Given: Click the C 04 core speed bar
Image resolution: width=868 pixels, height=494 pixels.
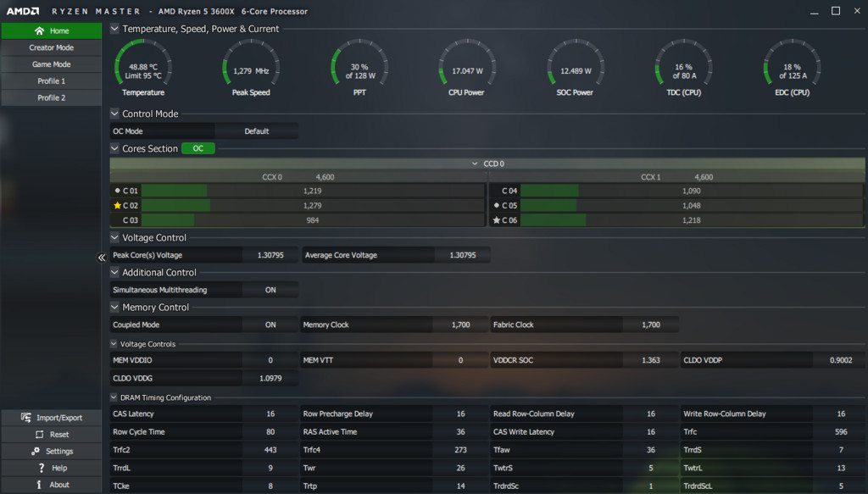Looking at the screenshot, I should pyautogui.click(x=692, y=191).
